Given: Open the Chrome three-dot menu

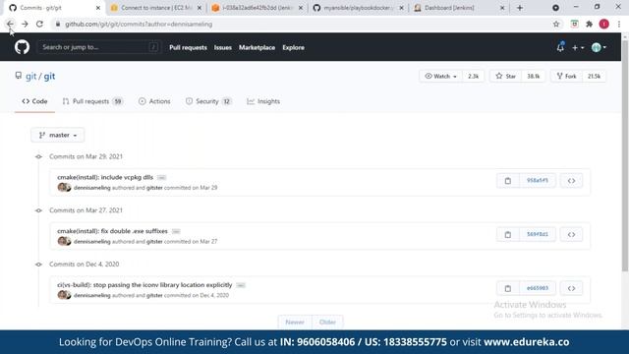Looking at the screenshot, I should pos(619,24).
